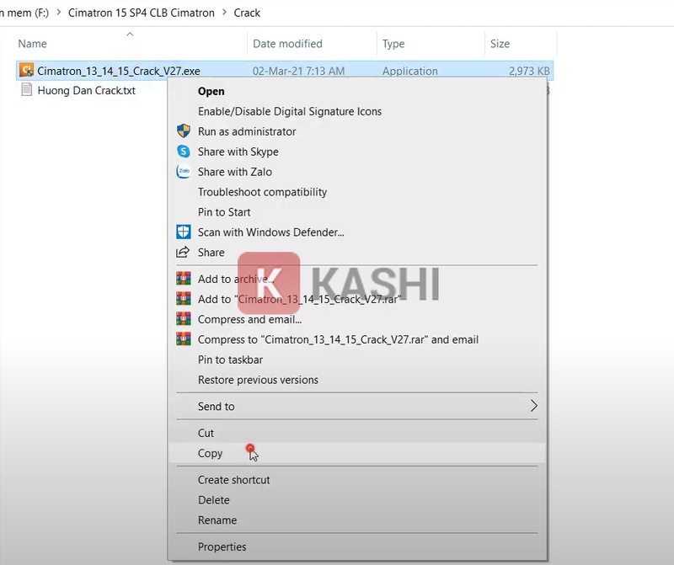Click the Zalo icon in context menu
Image resolution: width=674 pixels, height=565 pixels.
pos(184,172)
